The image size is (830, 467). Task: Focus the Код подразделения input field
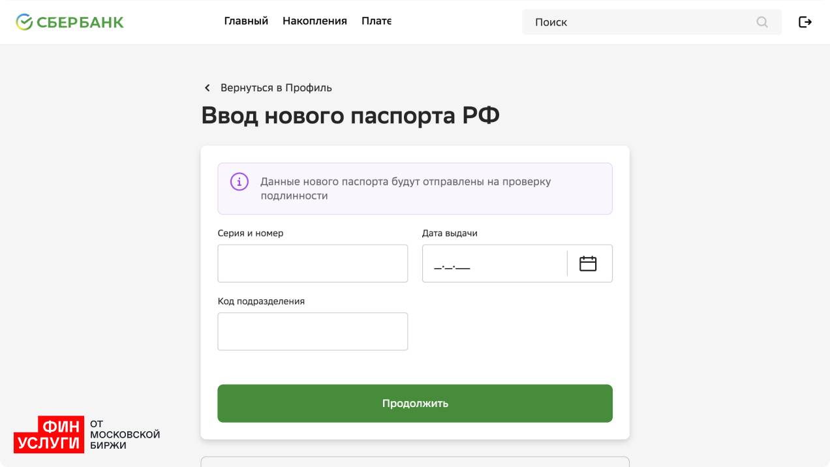tap(313, 331)
